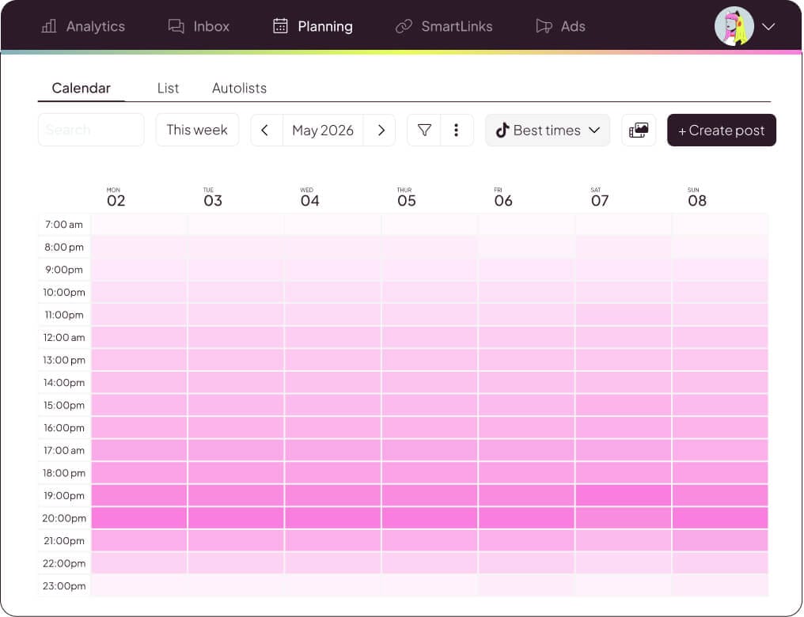Click the media library image icon
804x617 pixels.
tap(639, 131)
